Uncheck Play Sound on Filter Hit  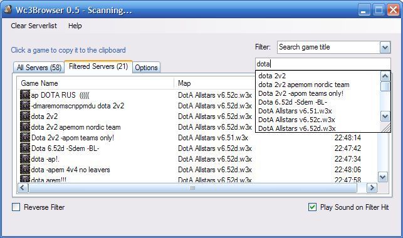312,207
